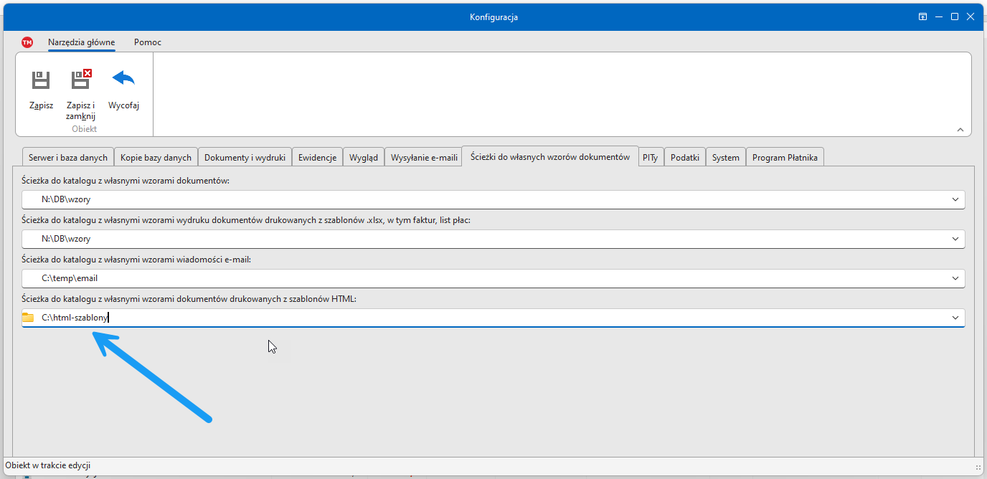Open the HTML templates path dropdown
The width and height of the screenshot is (987, 479).
point(955,318)
